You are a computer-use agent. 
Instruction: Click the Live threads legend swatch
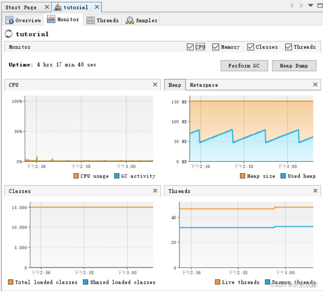[x=217, y=282]
